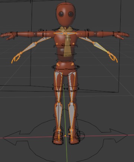The width and height of the screenshot is (134, 162).
Task: Select the orange collar bones at the neck base
Action: [x=66, y=33]
